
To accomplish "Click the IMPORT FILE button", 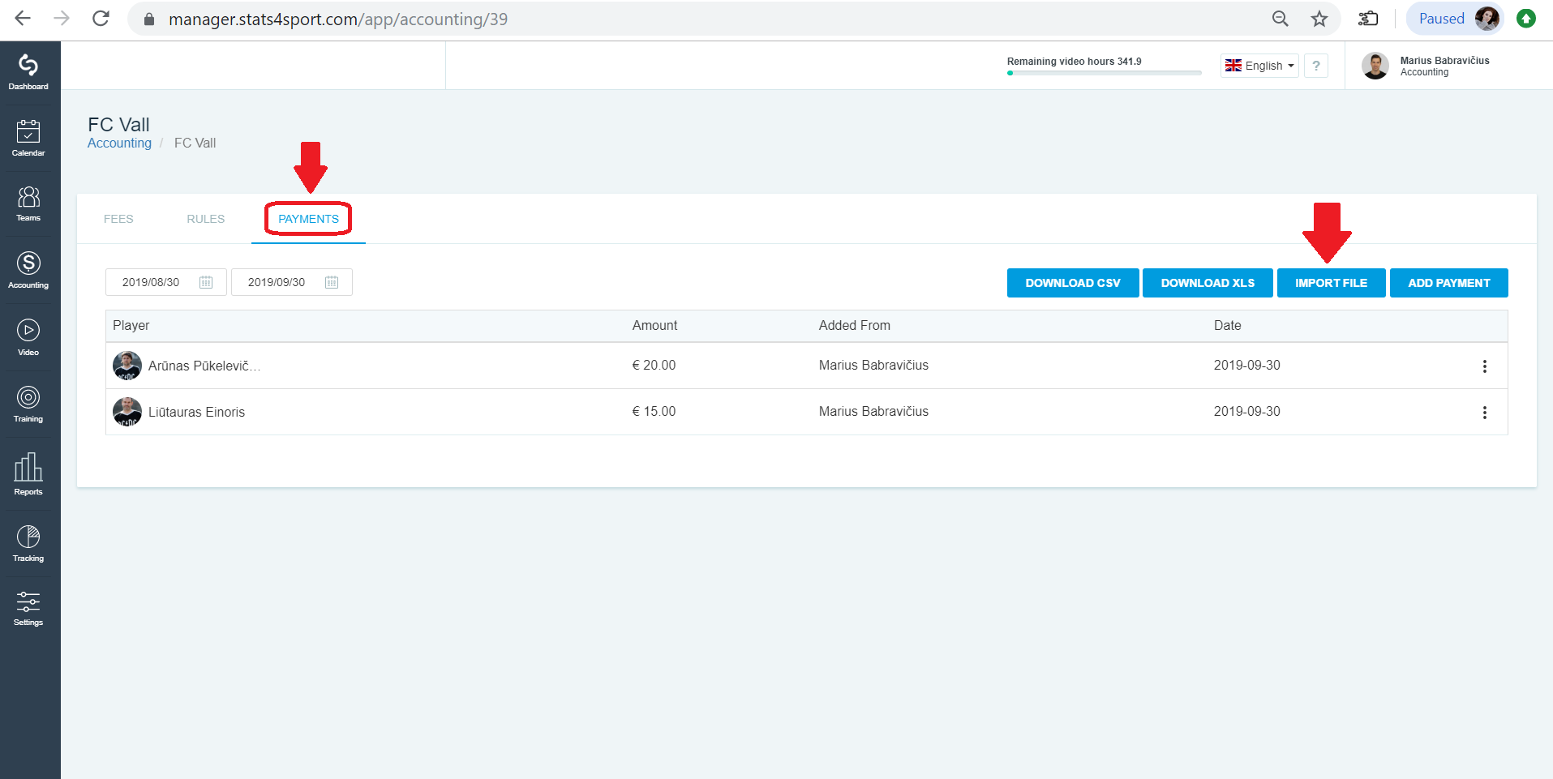I will coord(1331,283).
